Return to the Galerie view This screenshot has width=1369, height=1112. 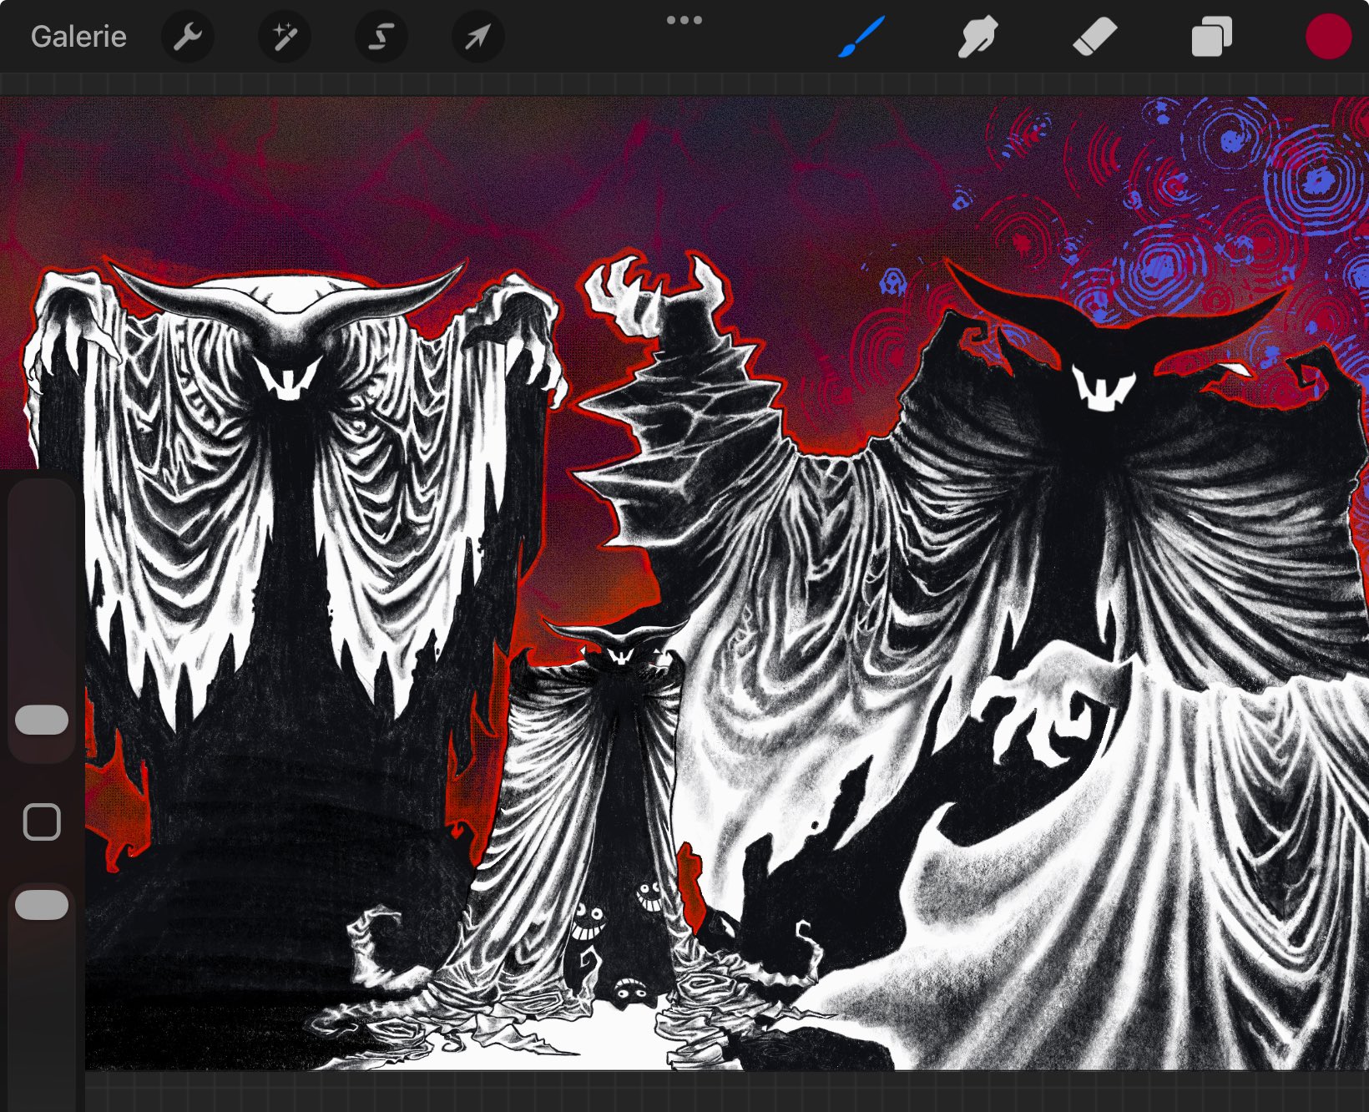tap(78, 37)
